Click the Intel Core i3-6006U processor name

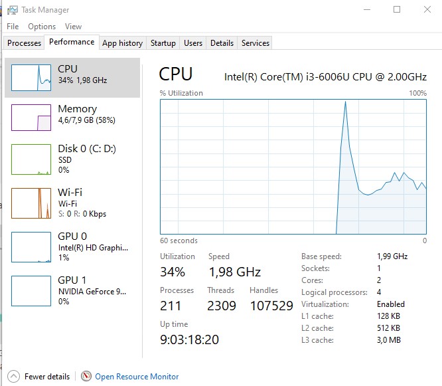click(x=325, y=77)
